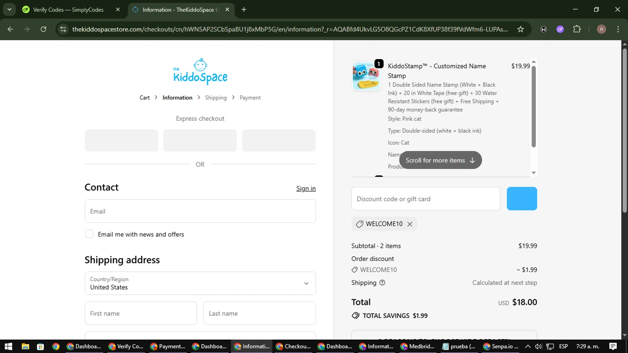
Task: Click the WELCOME10 order discount label
Action: click(378, 270)
